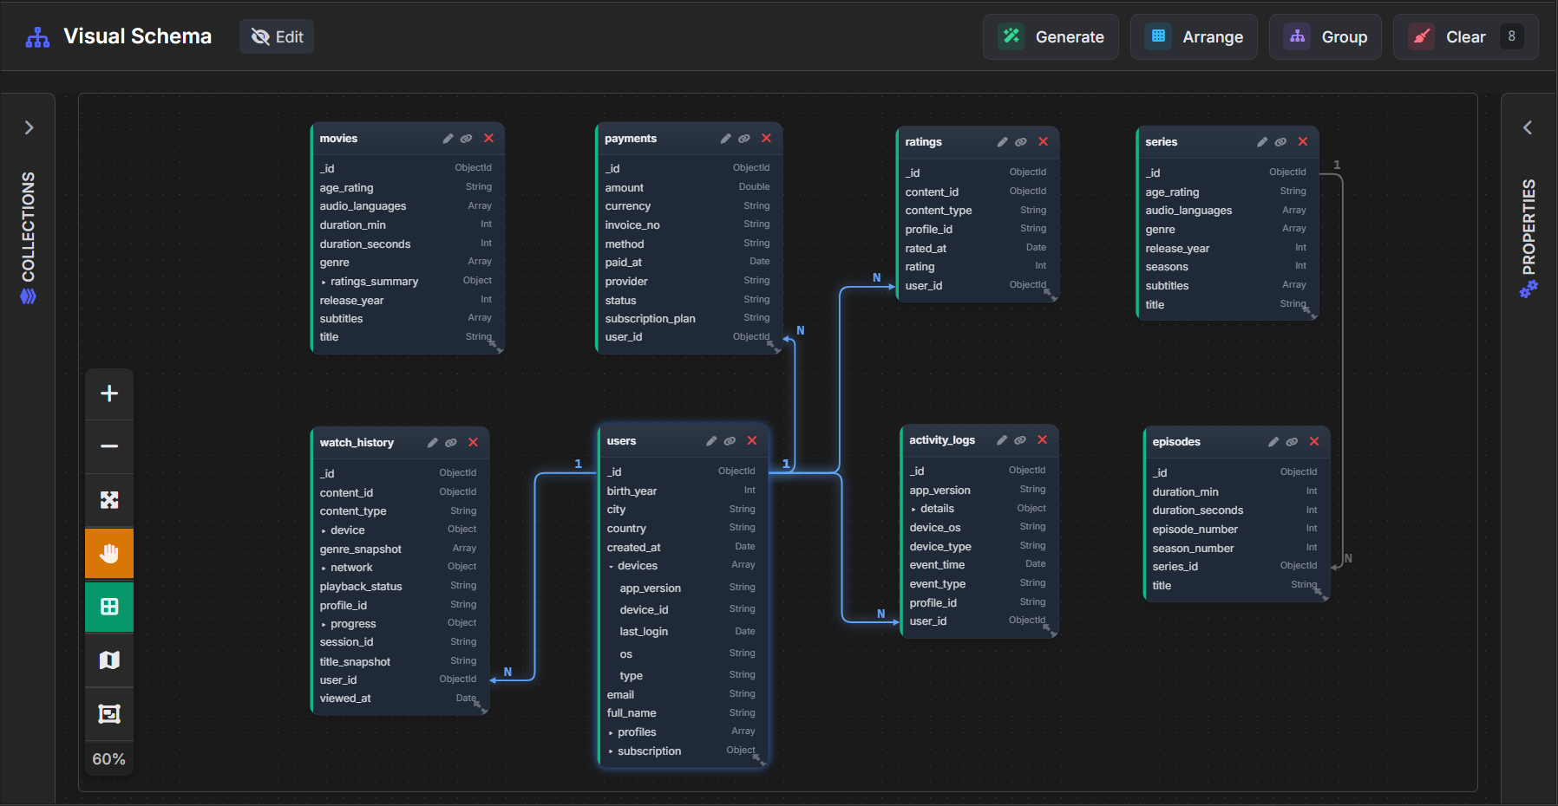The height and width of the screenshot is (806, 1558).
Task: Click the Arrange button
Action: [x=1194, y=37]
